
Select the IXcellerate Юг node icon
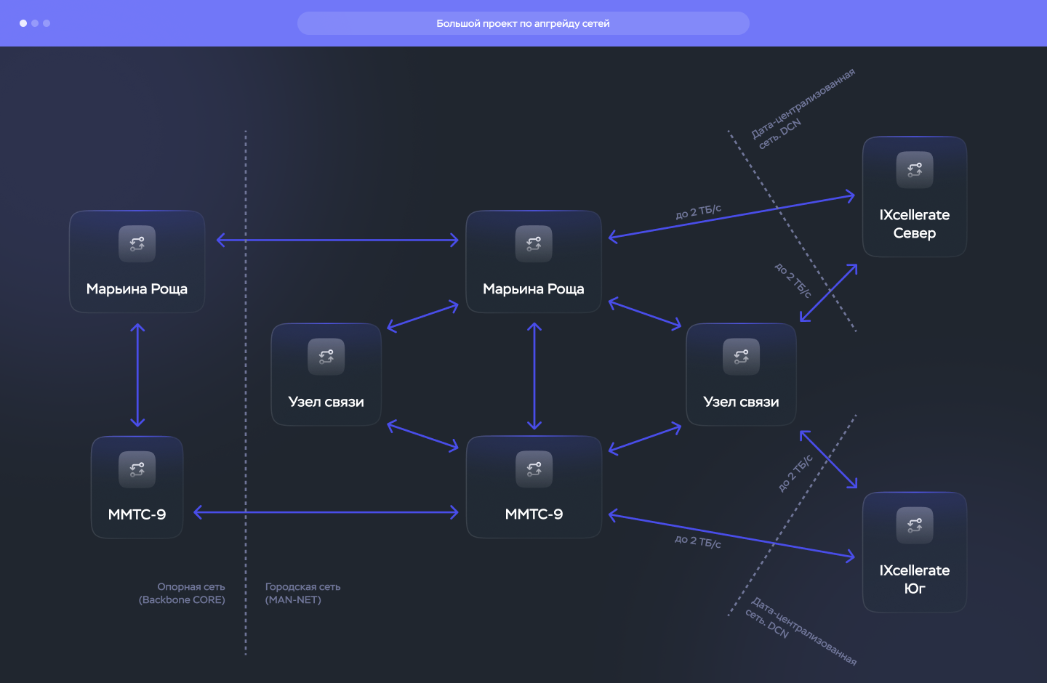pos(915,525)
